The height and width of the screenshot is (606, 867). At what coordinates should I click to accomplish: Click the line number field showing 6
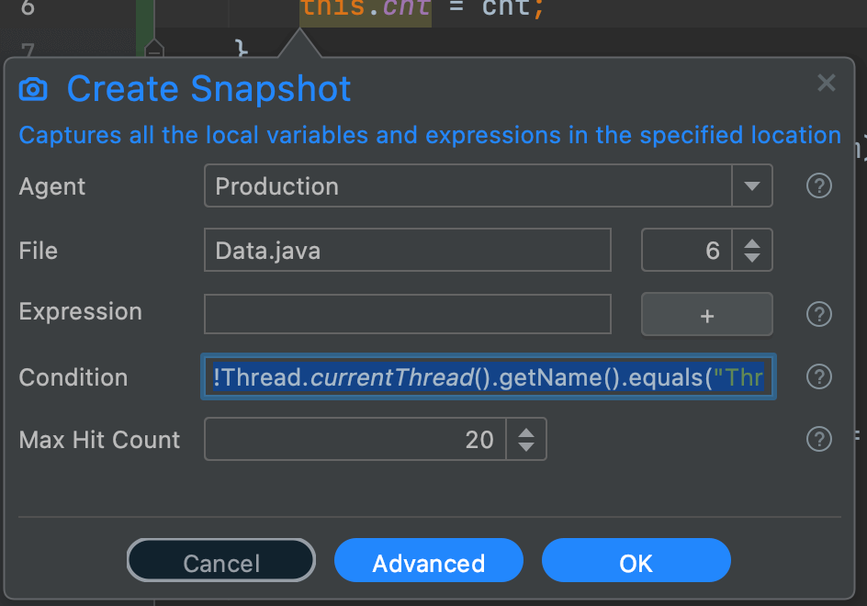point(686,251)
